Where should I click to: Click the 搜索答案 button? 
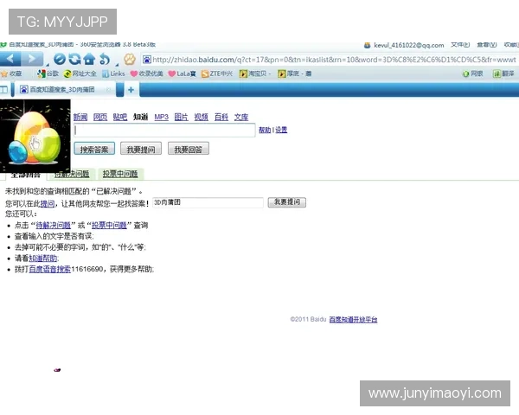click(x=94, y=150)
